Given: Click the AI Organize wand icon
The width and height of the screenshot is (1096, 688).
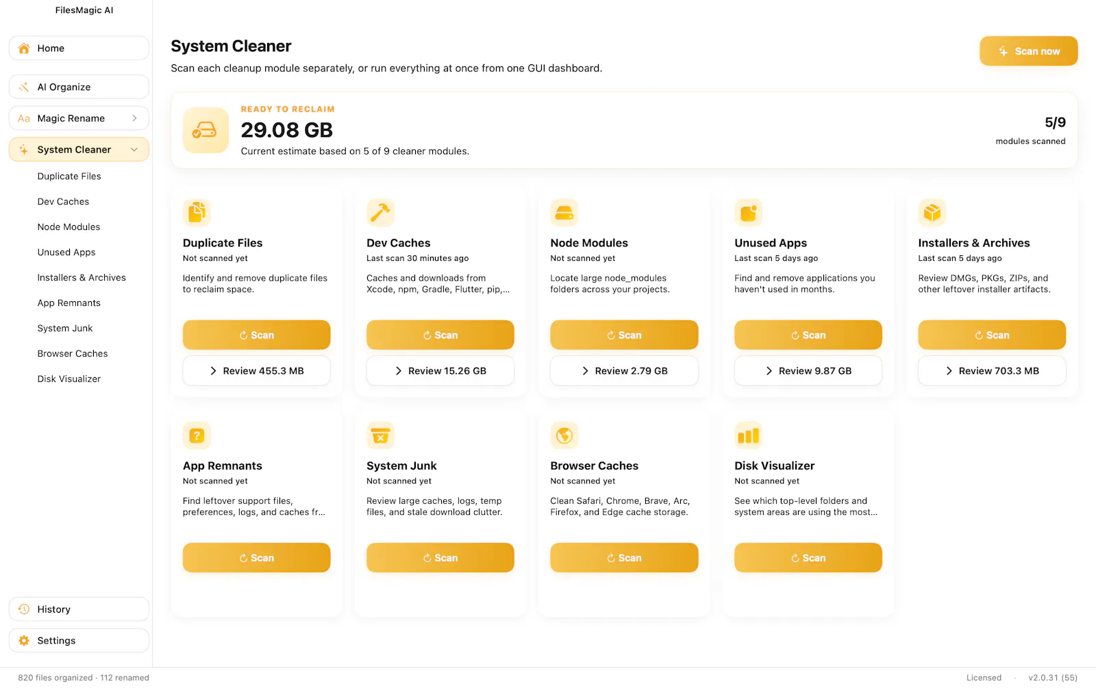Looking at the screenshot, I should 24,87.
